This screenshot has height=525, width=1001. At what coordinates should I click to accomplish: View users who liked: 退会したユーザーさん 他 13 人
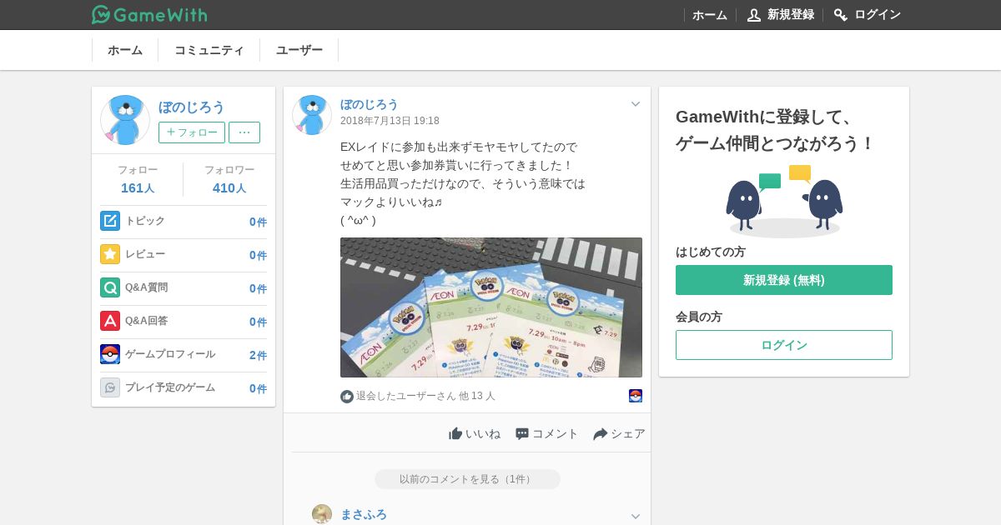pos(425,396)
